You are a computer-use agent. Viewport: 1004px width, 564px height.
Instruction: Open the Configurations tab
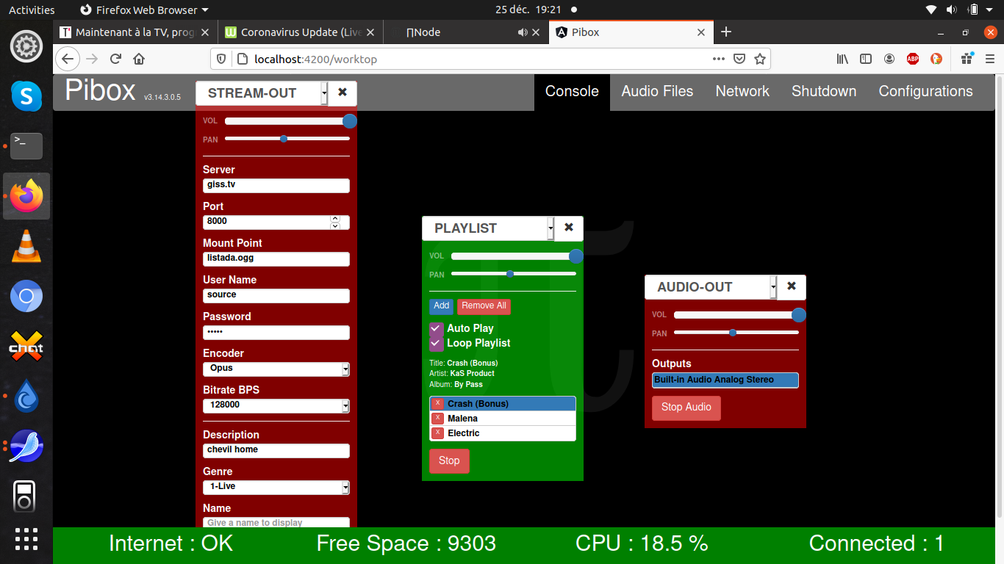(926, 92)
